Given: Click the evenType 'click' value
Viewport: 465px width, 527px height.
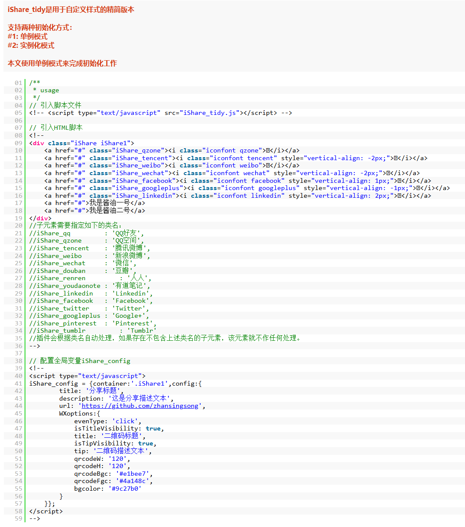Looking at the screenshot, I should (125, 421).
